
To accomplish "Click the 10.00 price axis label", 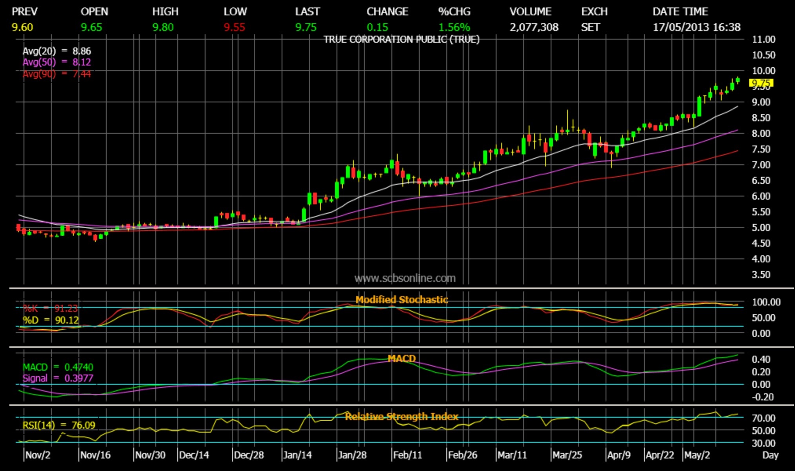I will click(x=764, y=71).
